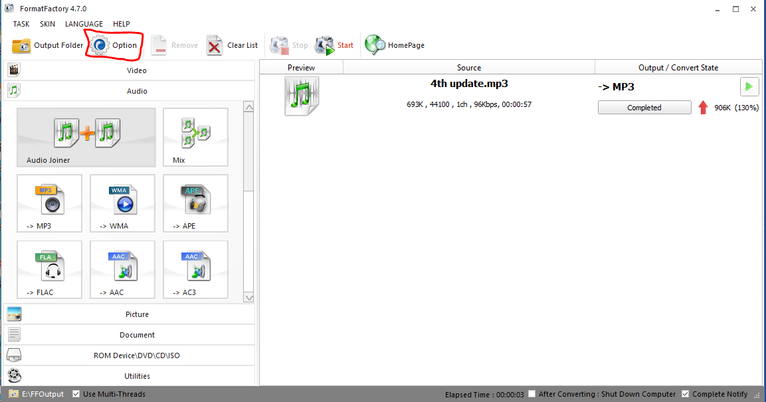The width and height of the screenshot is (766, 402).
Task: Click the Elapsed Time status text
Action: pyautogui.click(x=484, y=394)
